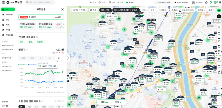Viewport: 222px width, 108px height.
Task: Open 아파트, 재건축, 아파트 분양권 dropdown
Action: pos(126,10)
